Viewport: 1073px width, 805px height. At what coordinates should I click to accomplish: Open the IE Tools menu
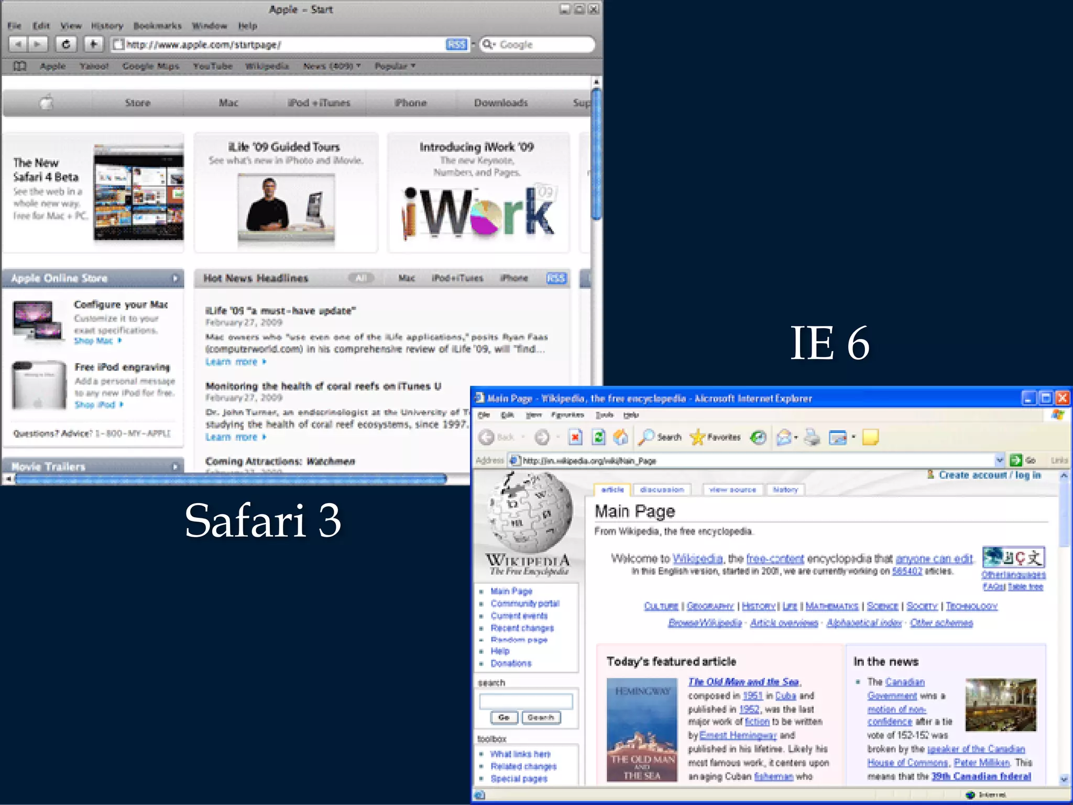(x=604, y=415)
